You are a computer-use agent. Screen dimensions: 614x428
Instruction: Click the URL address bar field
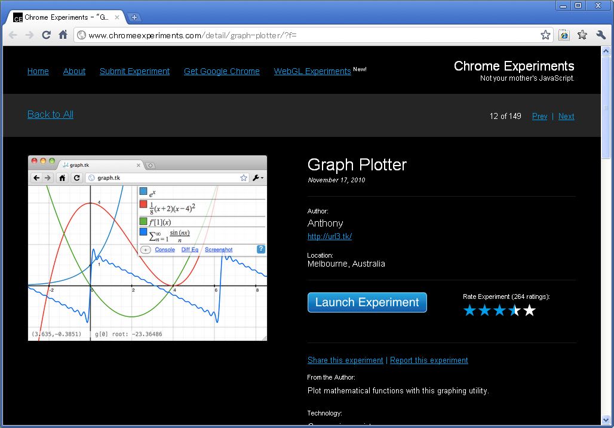click(311, 35)
